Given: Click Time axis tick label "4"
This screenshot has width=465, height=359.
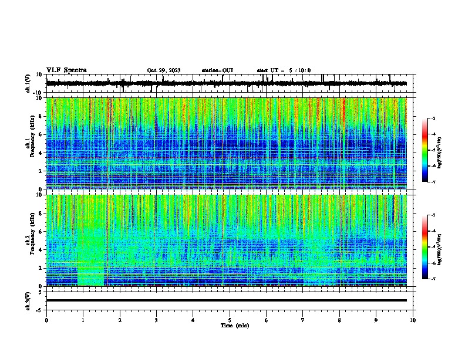Looking at the screenshot, I should coord(193,320).
